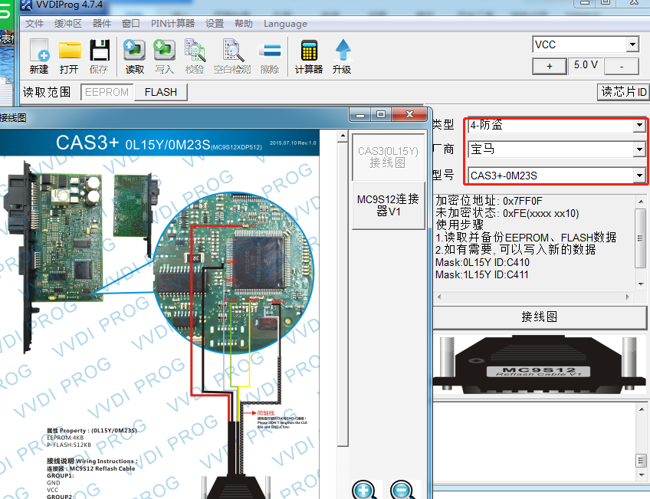The width and height of the screenshot is (650, 499).
Task: Click the lower log panel scrollbar thumb
Action: tap(641, 460)
